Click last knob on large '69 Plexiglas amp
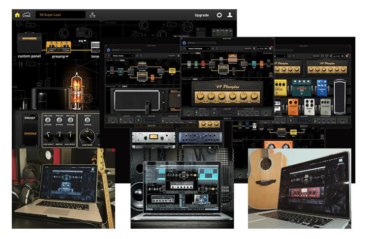The width and height of the screenshot is (369, 239). pos(254,96)
